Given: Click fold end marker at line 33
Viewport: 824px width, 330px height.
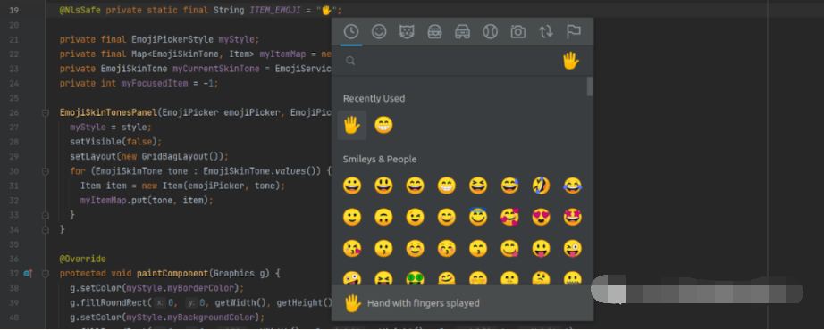Looking at the screenshot, I should pos(46,215).
